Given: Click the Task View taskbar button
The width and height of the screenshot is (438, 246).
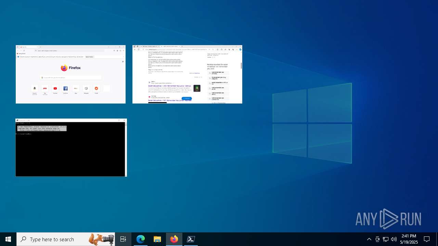Looking at the screenshot, I should (x=123, y=239).
